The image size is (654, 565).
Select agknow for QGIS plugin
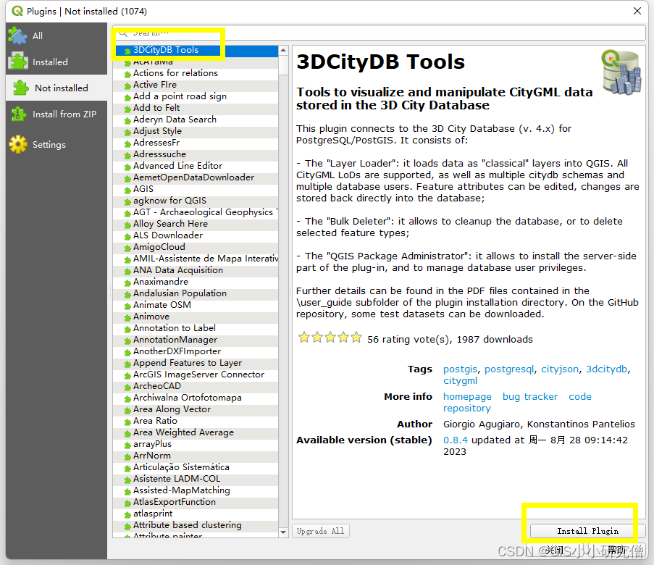coord(196,201)
